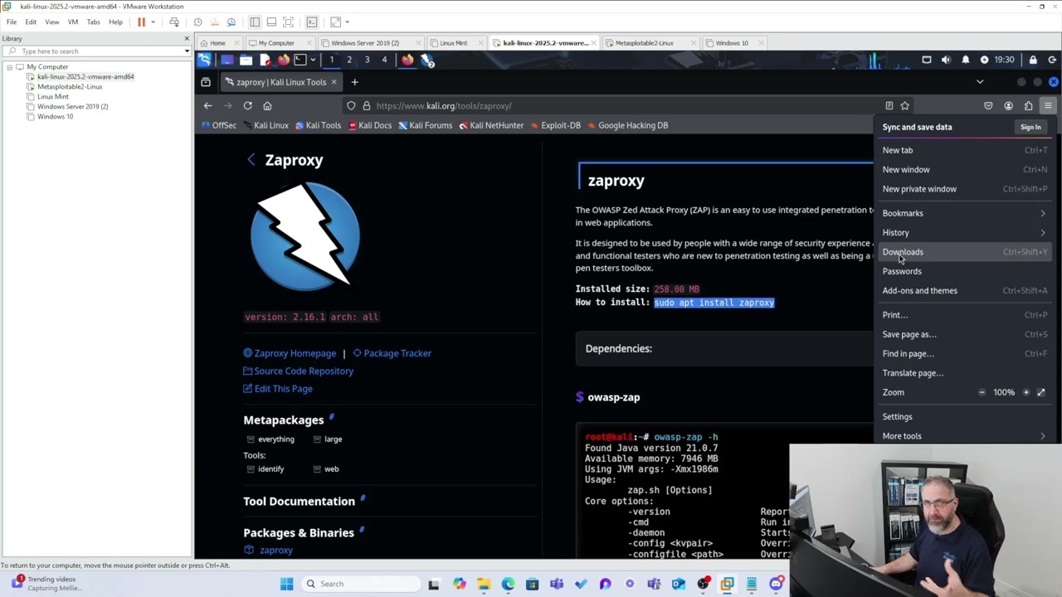Click the VMware console view terminal icon
The width and height of the screenshot is (1062, 597).
[x=312, y=22]
